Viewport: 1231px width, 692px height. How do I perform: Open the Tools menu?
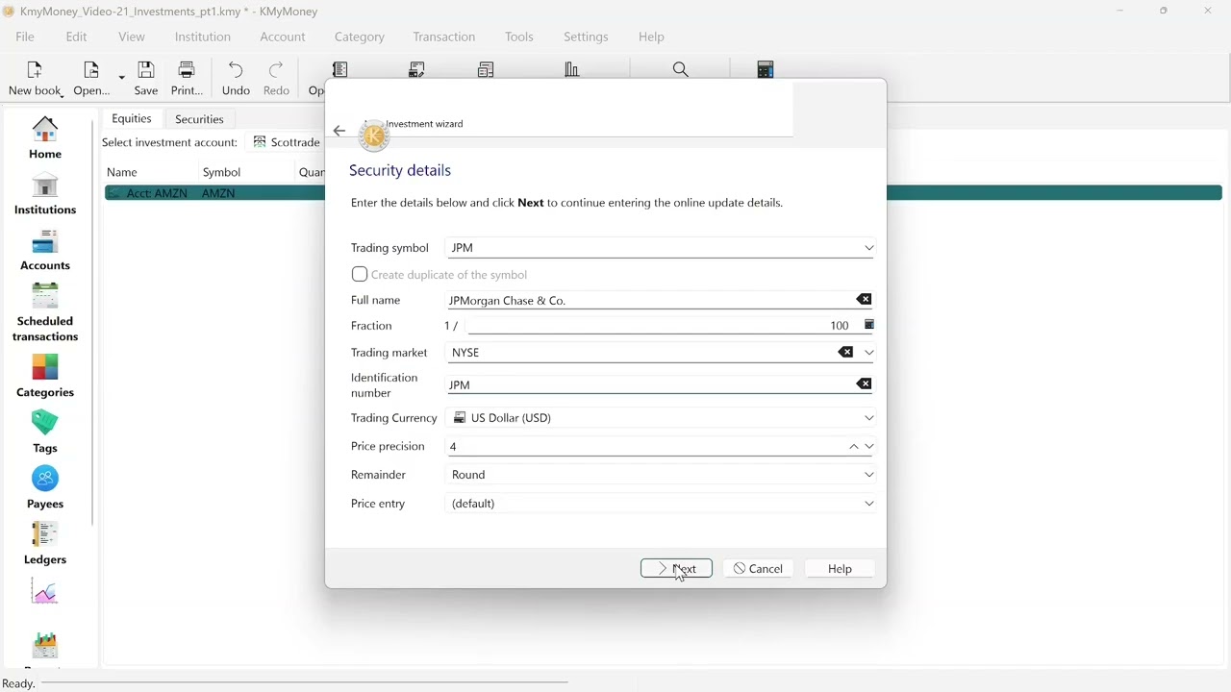coord(519,37)
